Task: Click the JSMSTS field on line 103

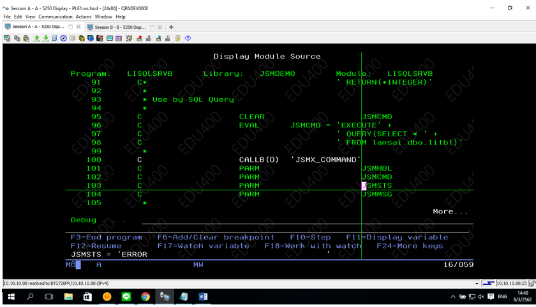Action: [x=376, y=185]
